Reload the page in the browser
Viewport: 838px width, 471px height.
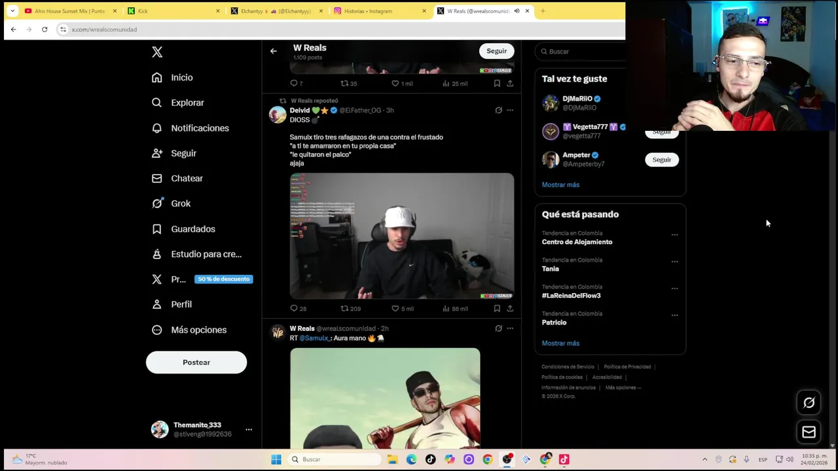[45, 29]
